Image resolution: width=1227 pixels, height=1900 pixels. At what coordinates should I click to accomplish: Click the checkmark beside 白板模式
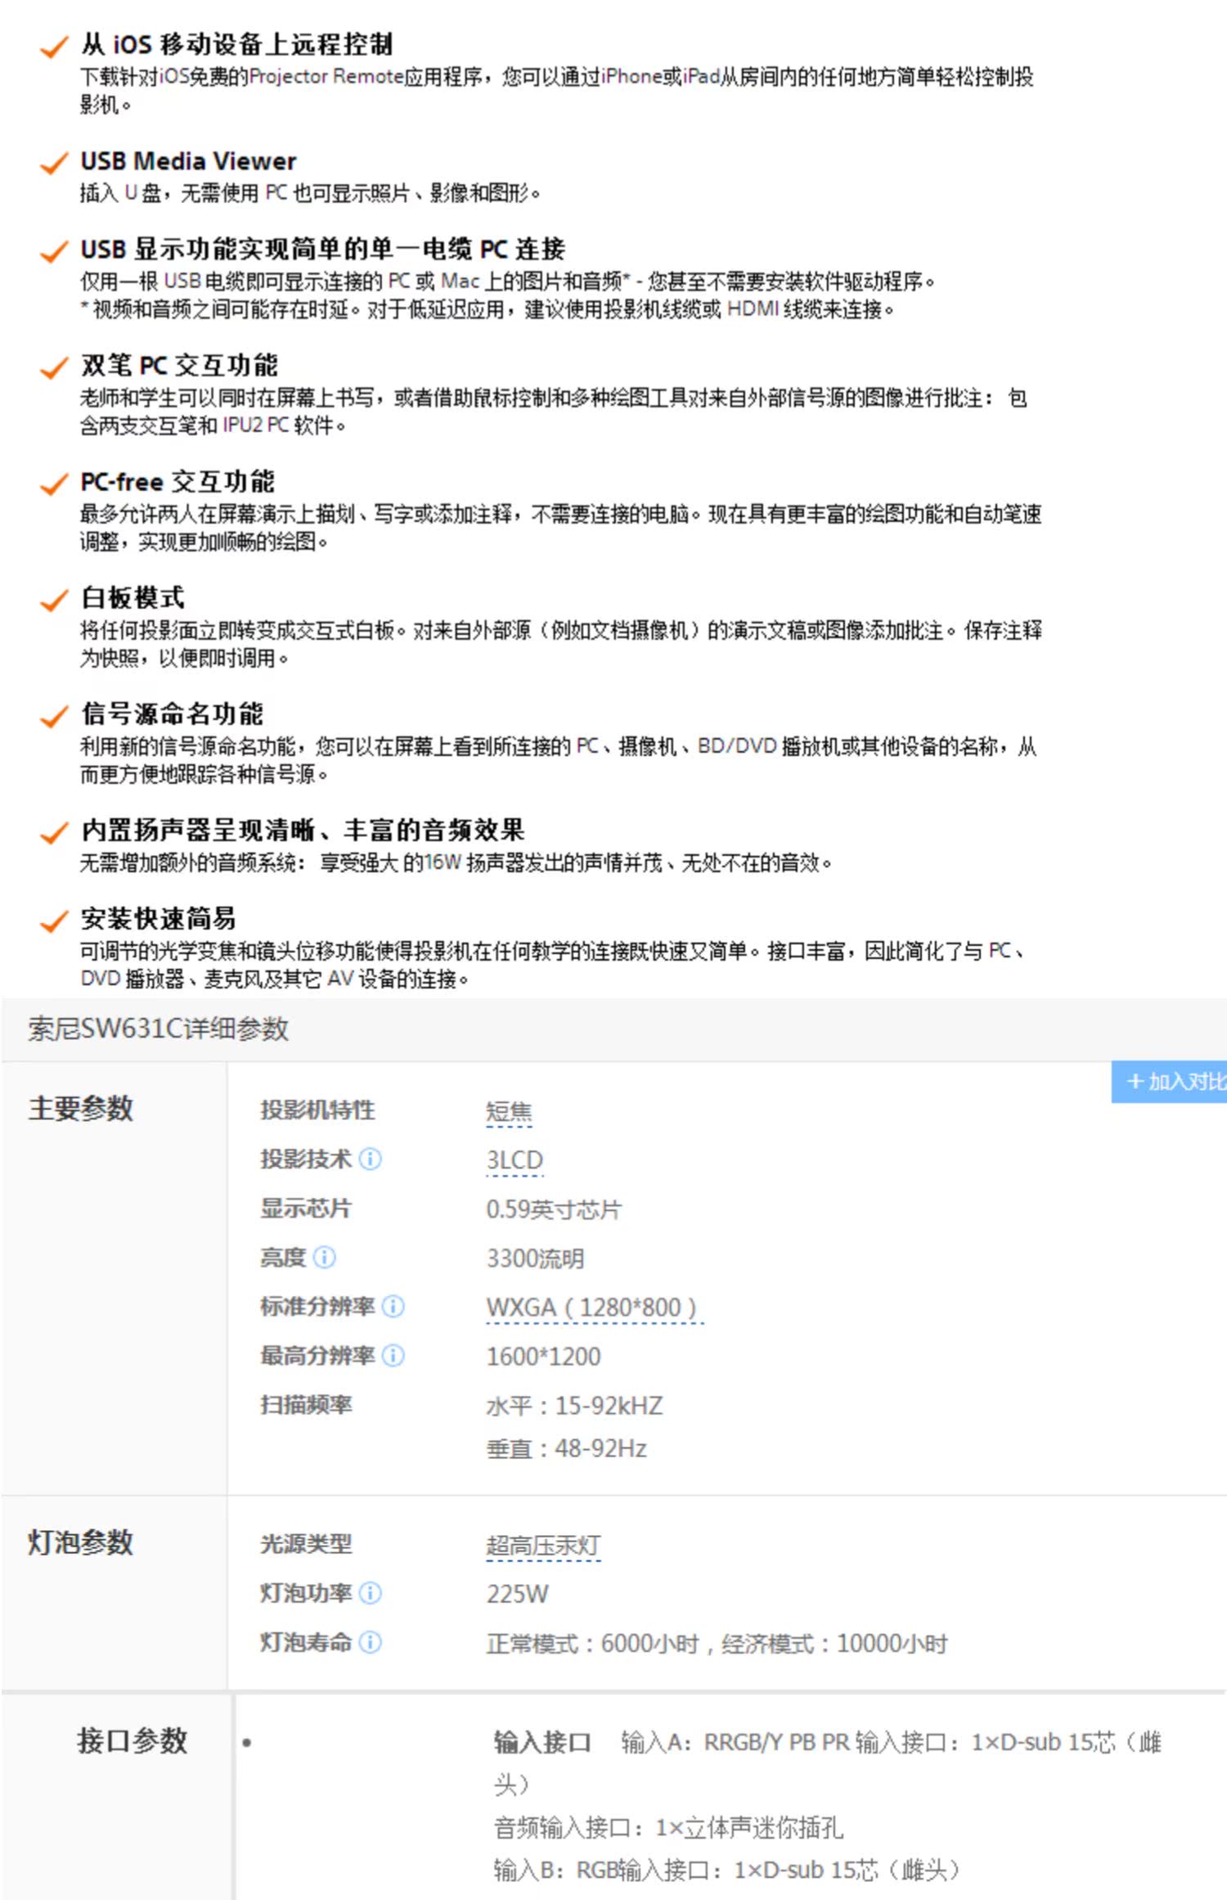point(54,600)
